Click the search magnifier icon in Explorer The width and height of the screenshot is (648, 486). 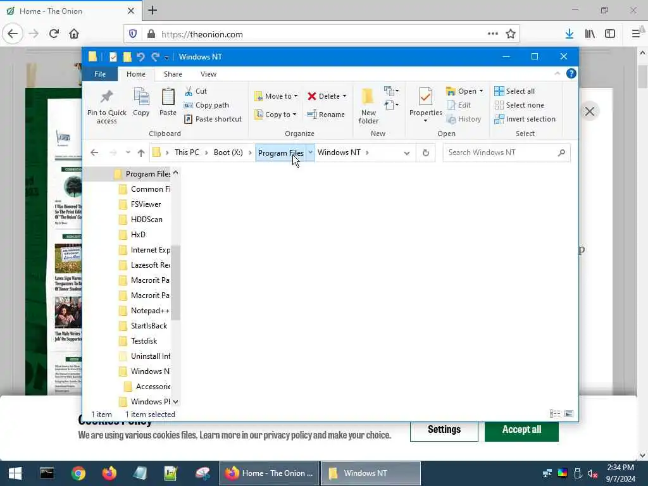tap(561, 153)
